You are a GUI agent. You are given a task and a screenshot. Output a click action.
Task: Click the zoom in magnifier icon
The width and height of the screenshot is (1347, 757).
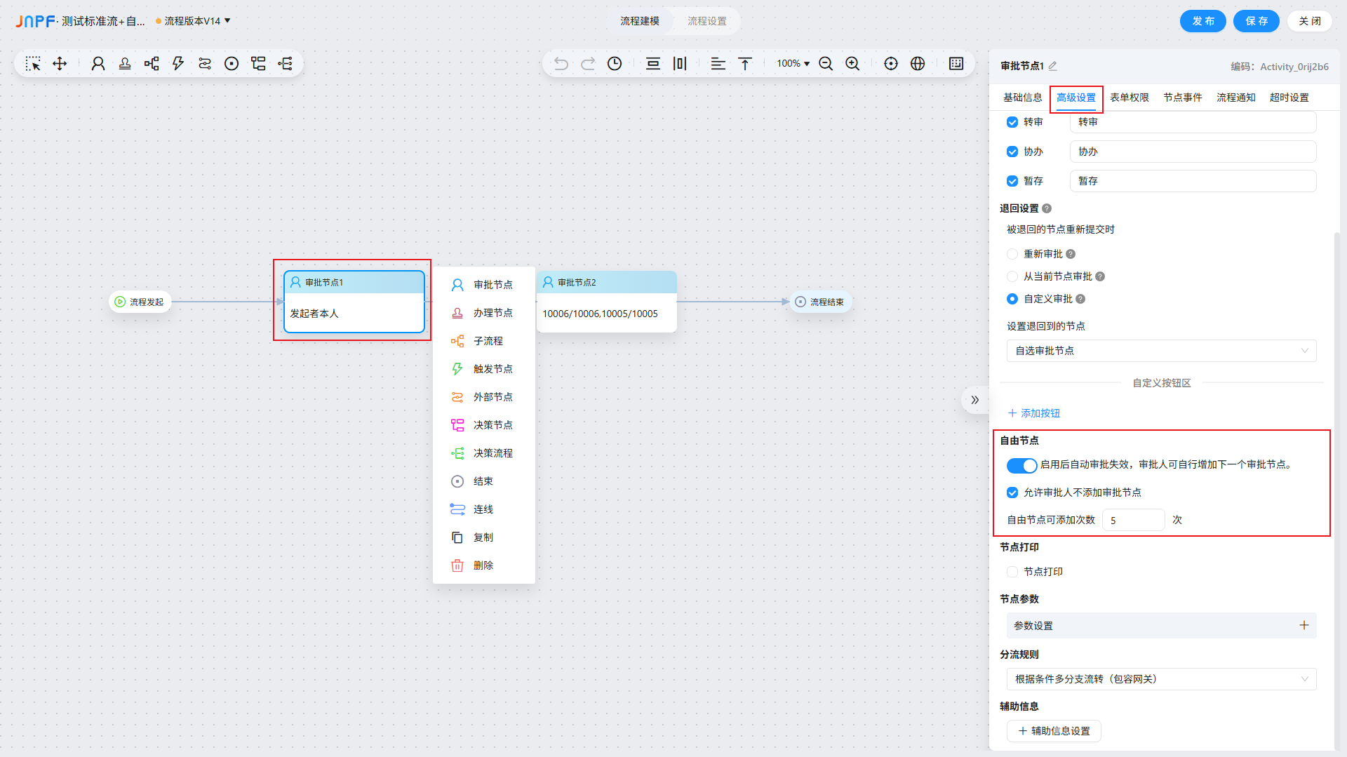(852, 64)
